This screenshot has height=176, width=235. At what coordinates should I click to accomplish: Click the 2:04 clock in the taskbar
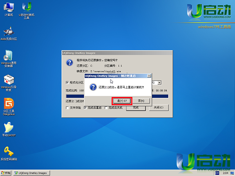point(226,173)
